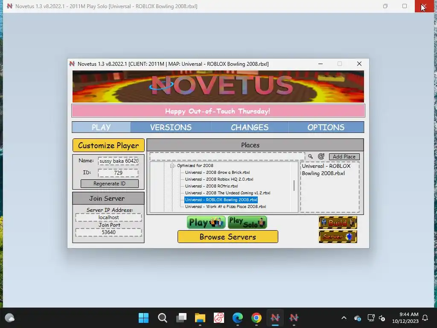This screenshot has height=328, width=437.
Task: Open the weather widget on the taskbar
Action: click(x=10, y=318)
